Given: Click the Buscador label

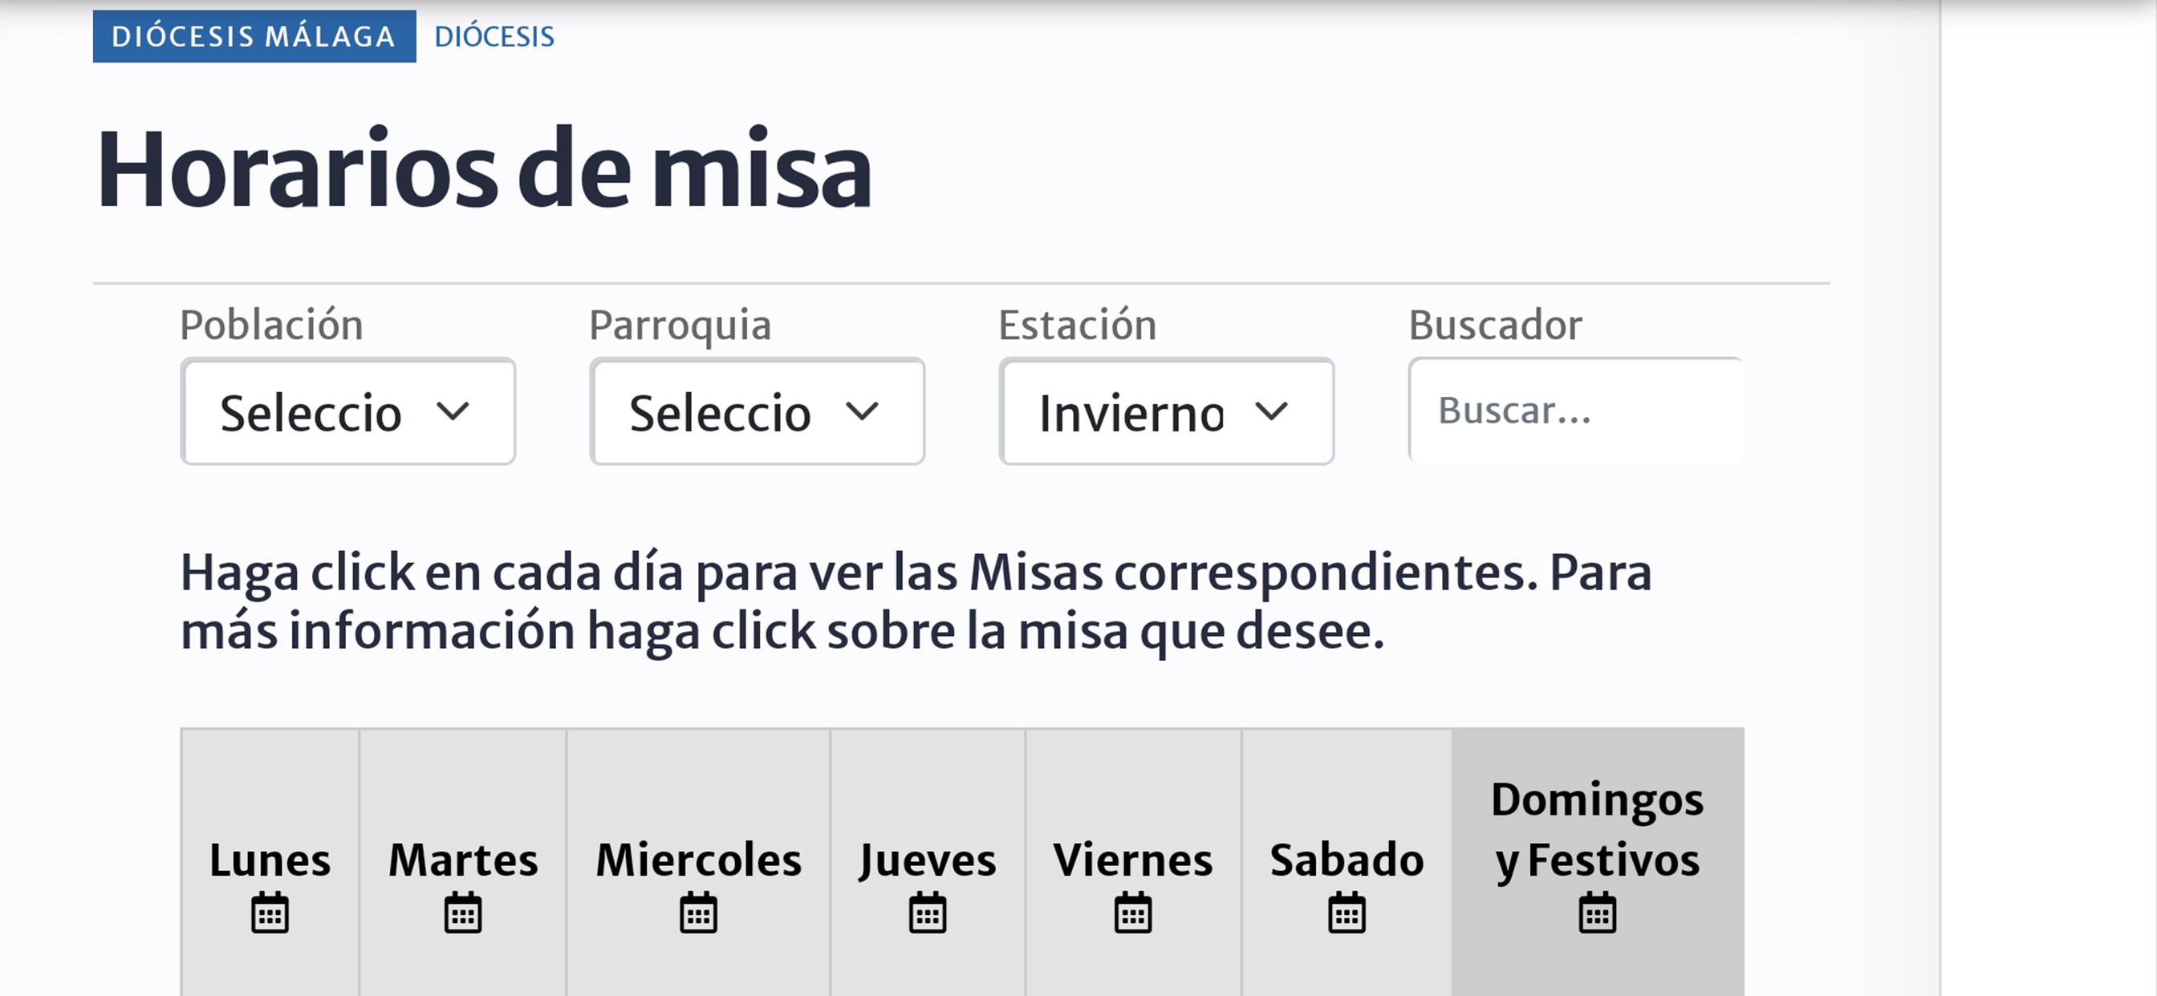Looking at the screenshot, I should pyautogui.click(x=1496, y=325).
